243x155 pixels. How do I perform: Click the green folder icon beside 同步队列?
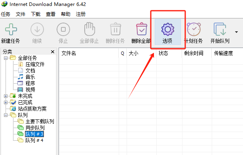pyautogui.click(x=21, y=128)
